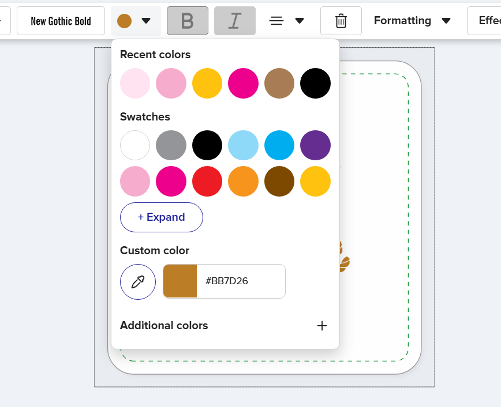This screenshot has width=501, height=407.
Task: Choose the light blue swatch
Action: coord(243,145)
